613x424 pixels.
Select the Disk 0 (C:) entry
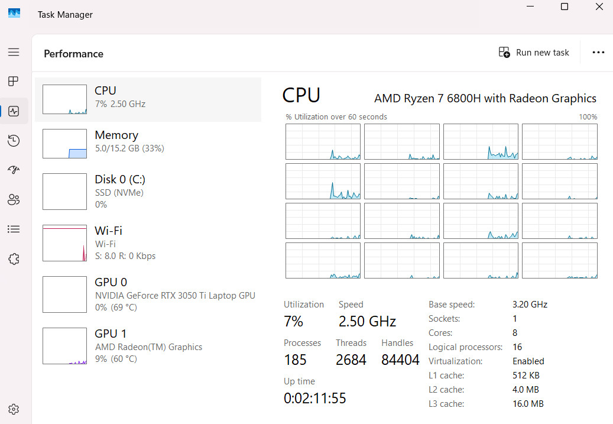click(x=148, y=192)
